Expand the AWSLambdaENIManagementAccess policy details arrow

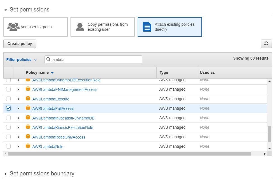18,90
